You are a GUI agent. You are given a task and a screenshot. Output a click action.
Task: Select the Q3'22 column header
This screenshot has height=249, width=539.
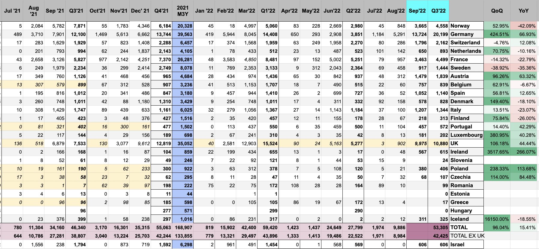[438, 11]
